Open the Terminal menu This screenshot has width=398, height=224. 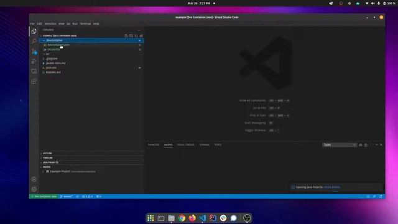tap(85, 24)
